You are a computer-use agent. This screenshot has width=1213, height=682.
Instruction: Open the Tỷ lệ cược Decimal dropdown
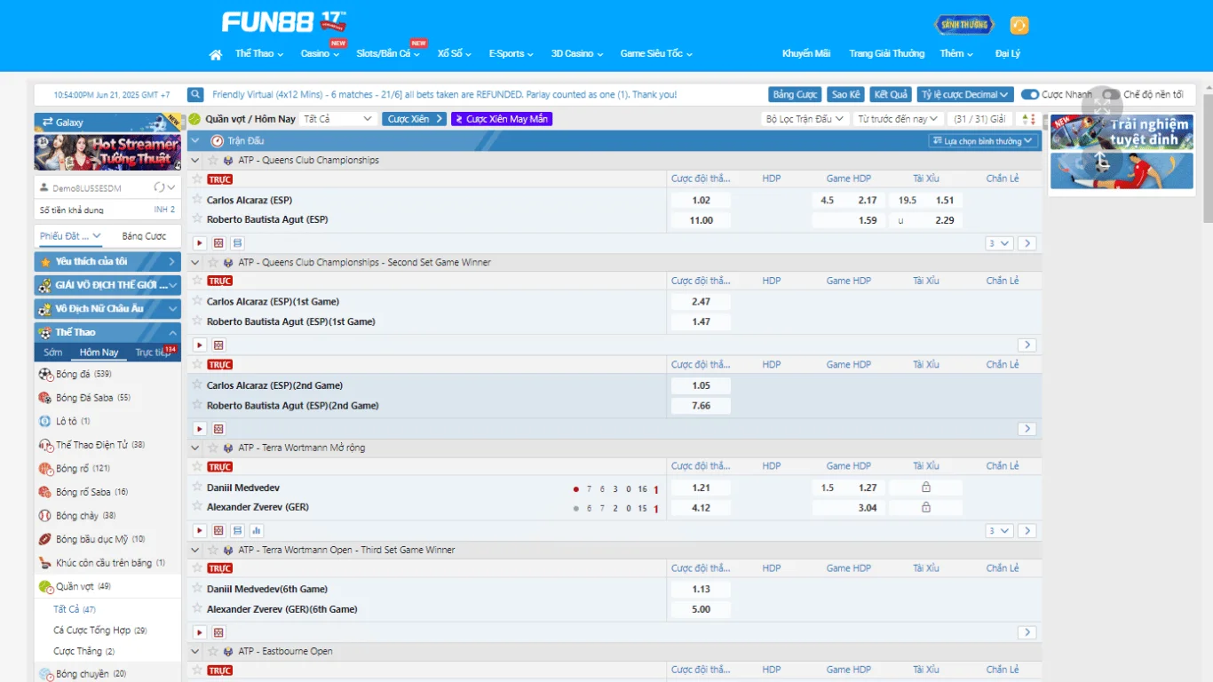coord(964,95)
